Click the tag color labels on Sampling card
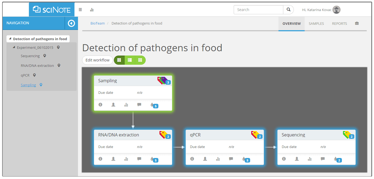374x179 pixels. point(164,81)
